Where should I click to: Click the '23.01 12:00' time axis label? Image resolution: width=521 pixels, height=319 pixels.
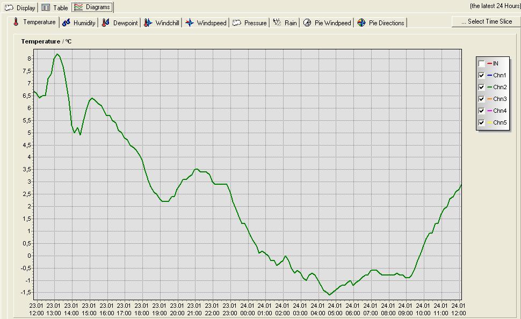click(36, 309)
